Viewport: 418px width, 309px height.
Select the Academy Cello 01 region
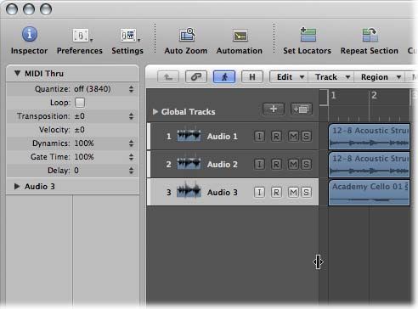[x=369, y=193]
